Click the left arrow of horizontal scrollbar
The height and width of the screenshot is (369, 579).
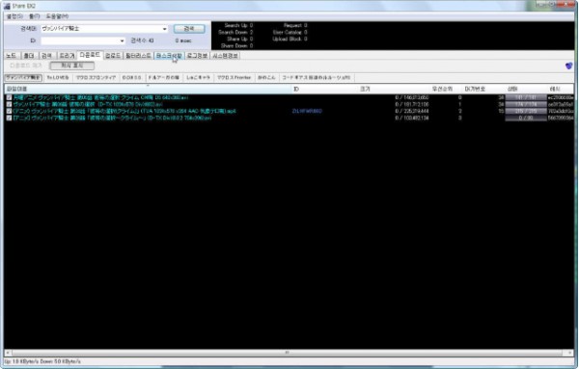coord(8,353)
